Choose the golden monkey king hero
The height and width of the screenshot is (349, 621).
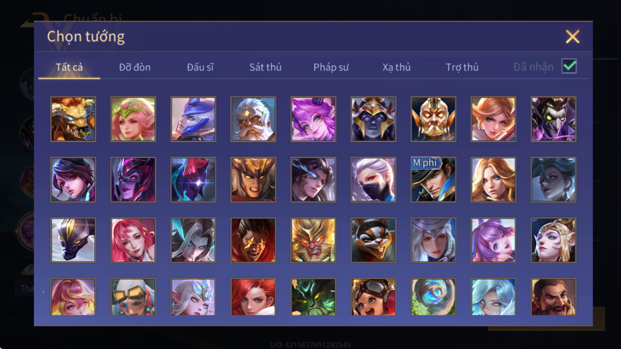(x=313, y=240)
